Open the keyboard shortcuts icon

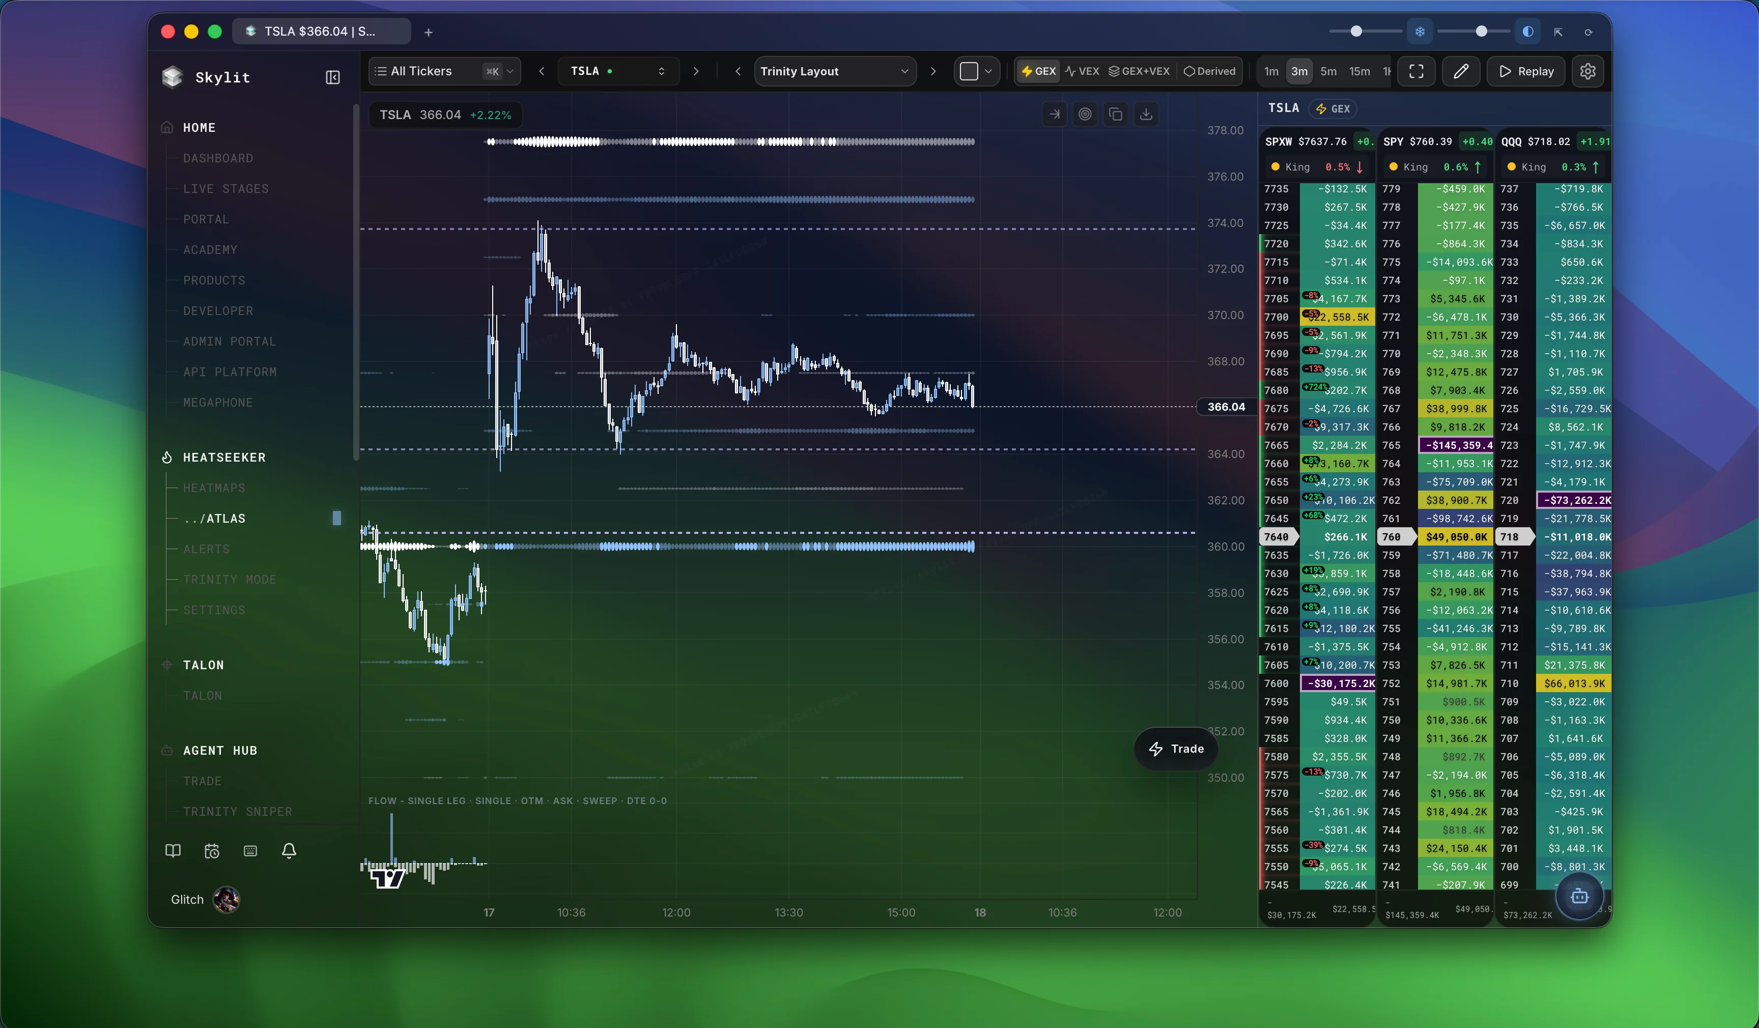click(250, 850)
